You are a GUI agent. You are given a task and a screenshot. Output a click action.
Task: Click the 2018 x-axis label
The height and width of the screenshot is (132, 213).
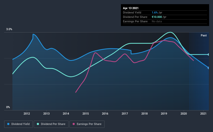145,114
